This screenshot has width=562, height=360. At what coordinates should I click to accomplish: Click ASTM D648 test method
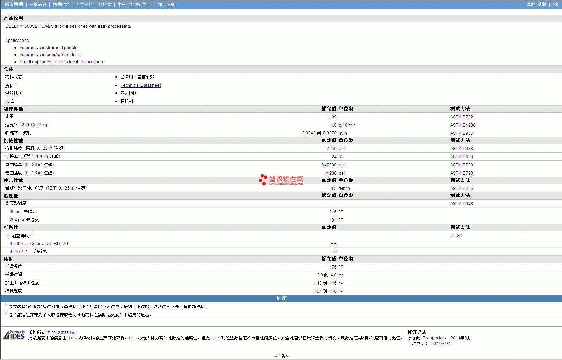[461, 204]
